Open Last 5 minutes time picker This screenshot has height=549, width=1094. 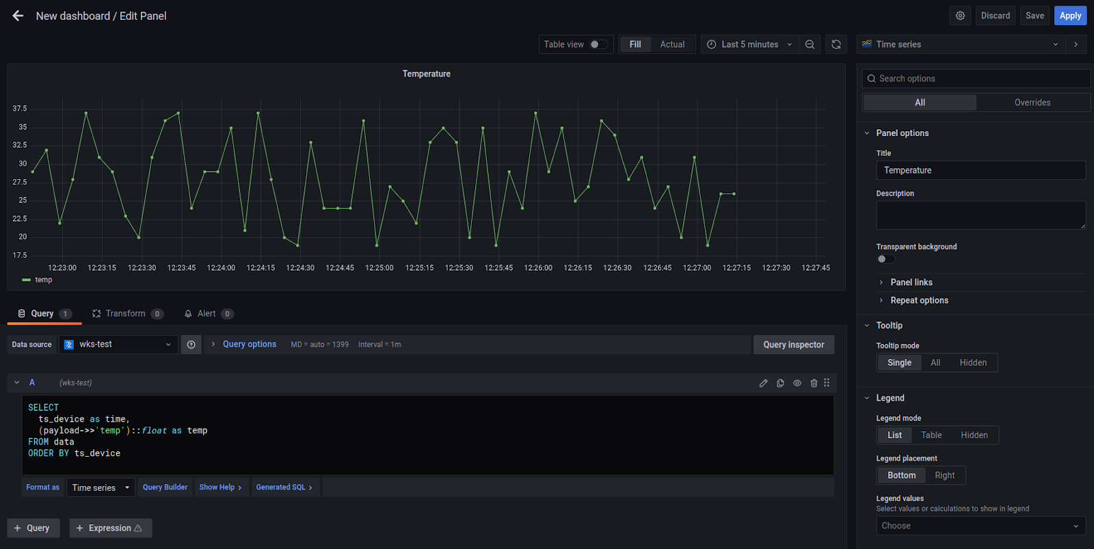point(749,44)
